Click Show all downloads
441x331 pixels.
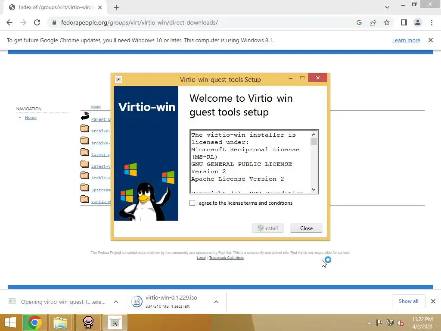408,301
